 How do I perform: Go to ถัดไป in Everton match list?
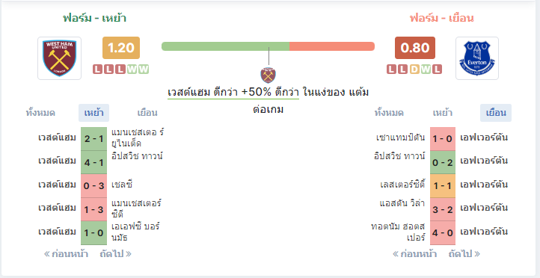point(464,254)
